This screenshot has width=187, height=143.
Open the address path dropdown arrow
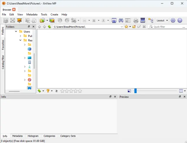click(122, 27)
